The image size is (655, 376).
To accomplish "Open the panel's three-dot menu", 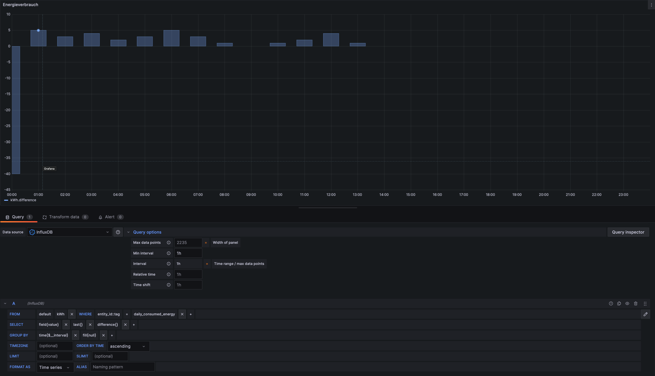I will tap(651, 5).
